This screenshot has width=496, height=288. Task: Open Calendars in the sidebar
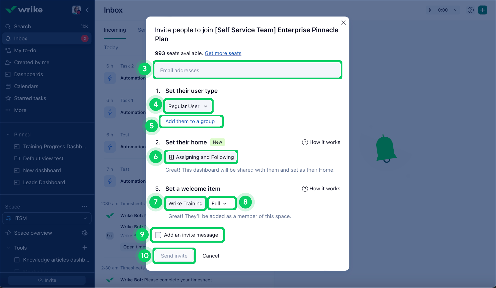(26, 86)
